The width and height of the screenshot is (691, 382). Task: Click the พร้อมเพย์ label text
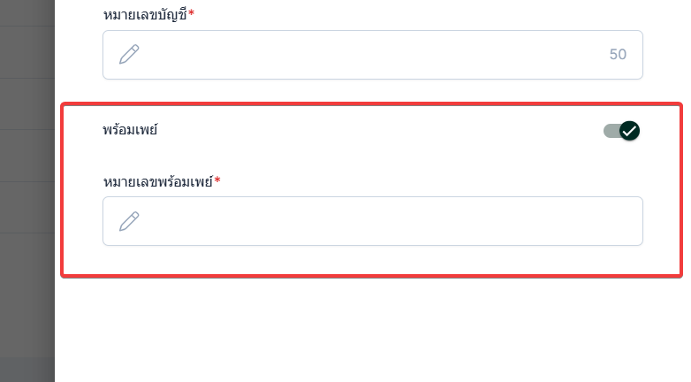pos(130,131)
